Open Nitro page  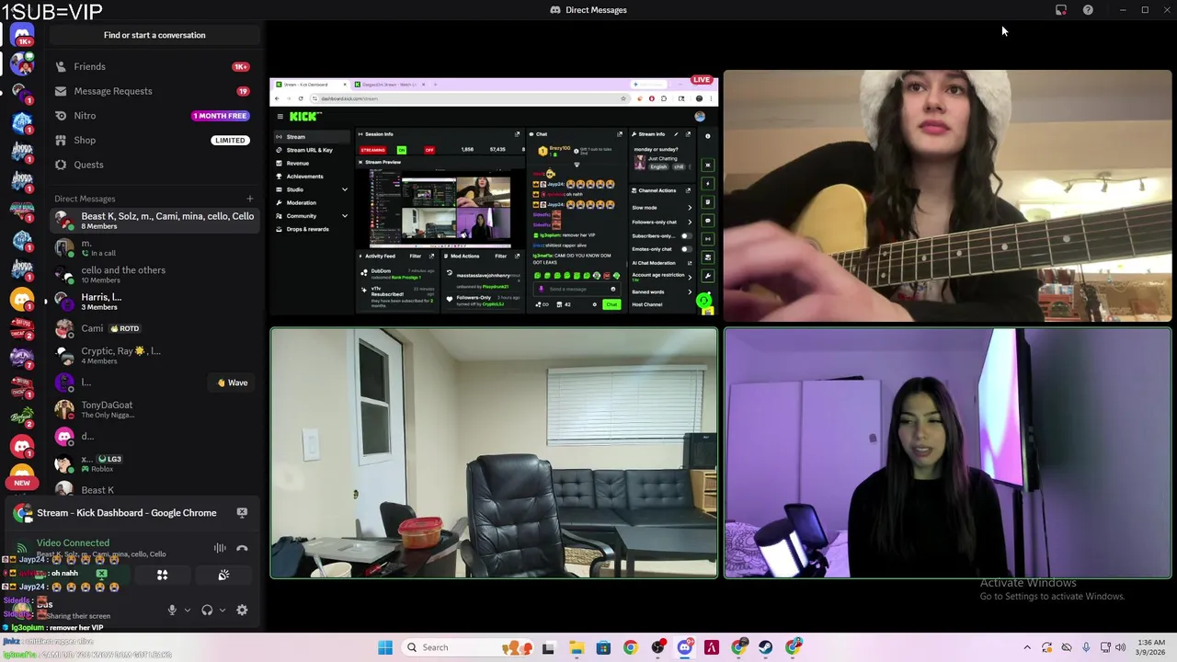tap(154, 116)
